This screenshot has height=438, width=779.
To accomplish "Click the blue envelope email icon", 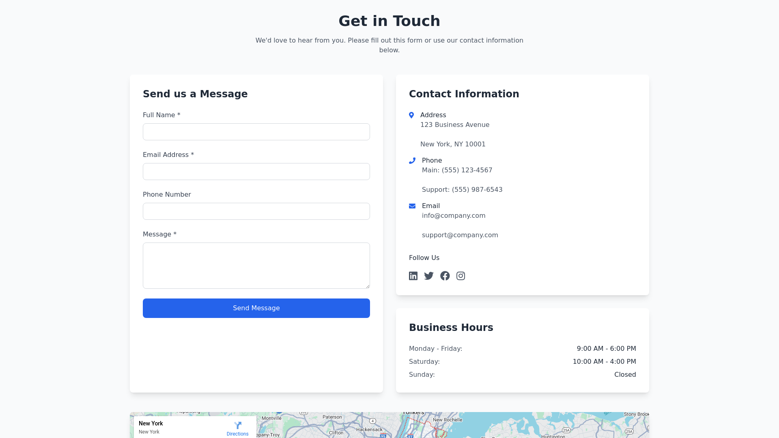I will [412, 206].
